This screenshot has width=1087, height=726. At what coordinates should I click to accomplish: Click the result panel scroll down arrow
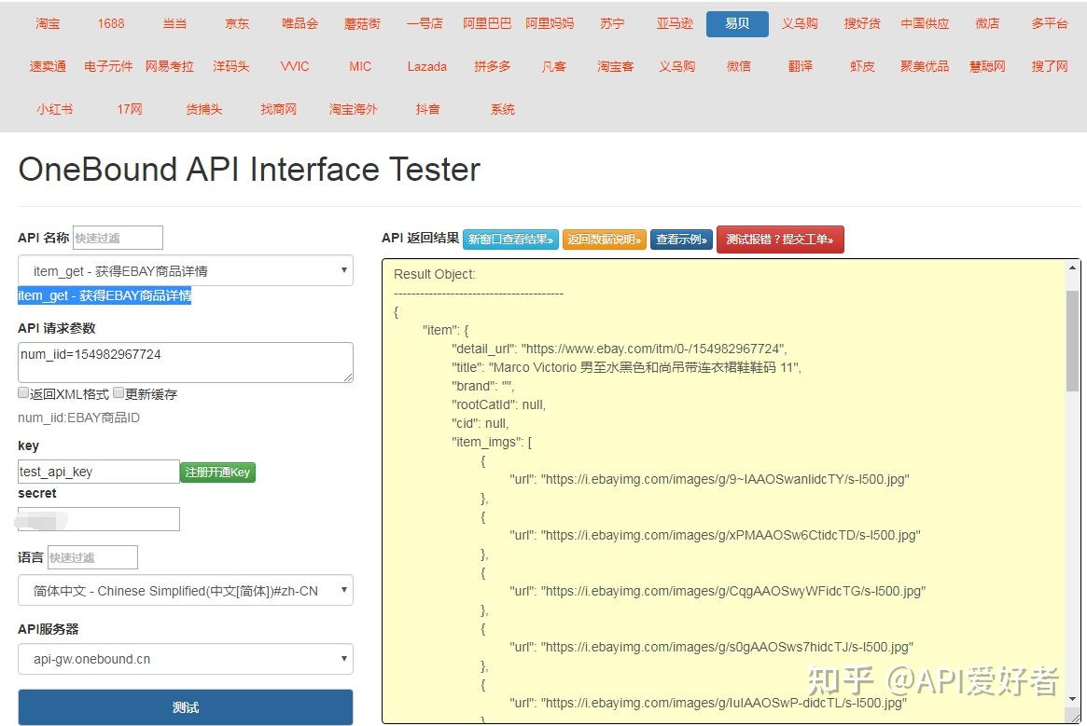click(1072, 700)
